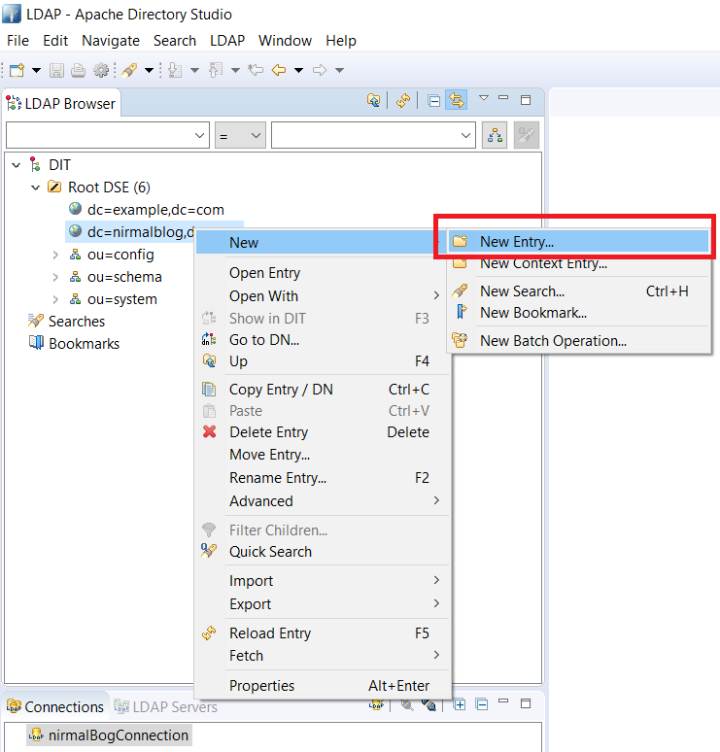Open the LDAP Browser View Menu triangle
Viewport: 720px width, 752px height.
coord(484,98)
